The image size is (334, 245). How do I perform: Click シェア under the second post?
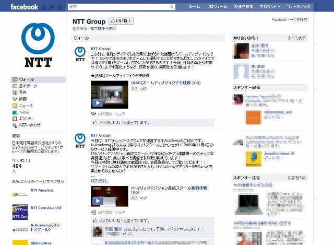[120, 213]
